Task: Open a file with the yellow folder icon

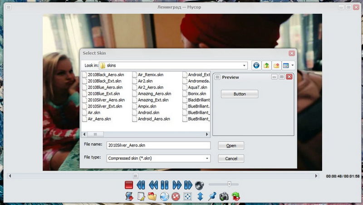Action: coord(152,196)
